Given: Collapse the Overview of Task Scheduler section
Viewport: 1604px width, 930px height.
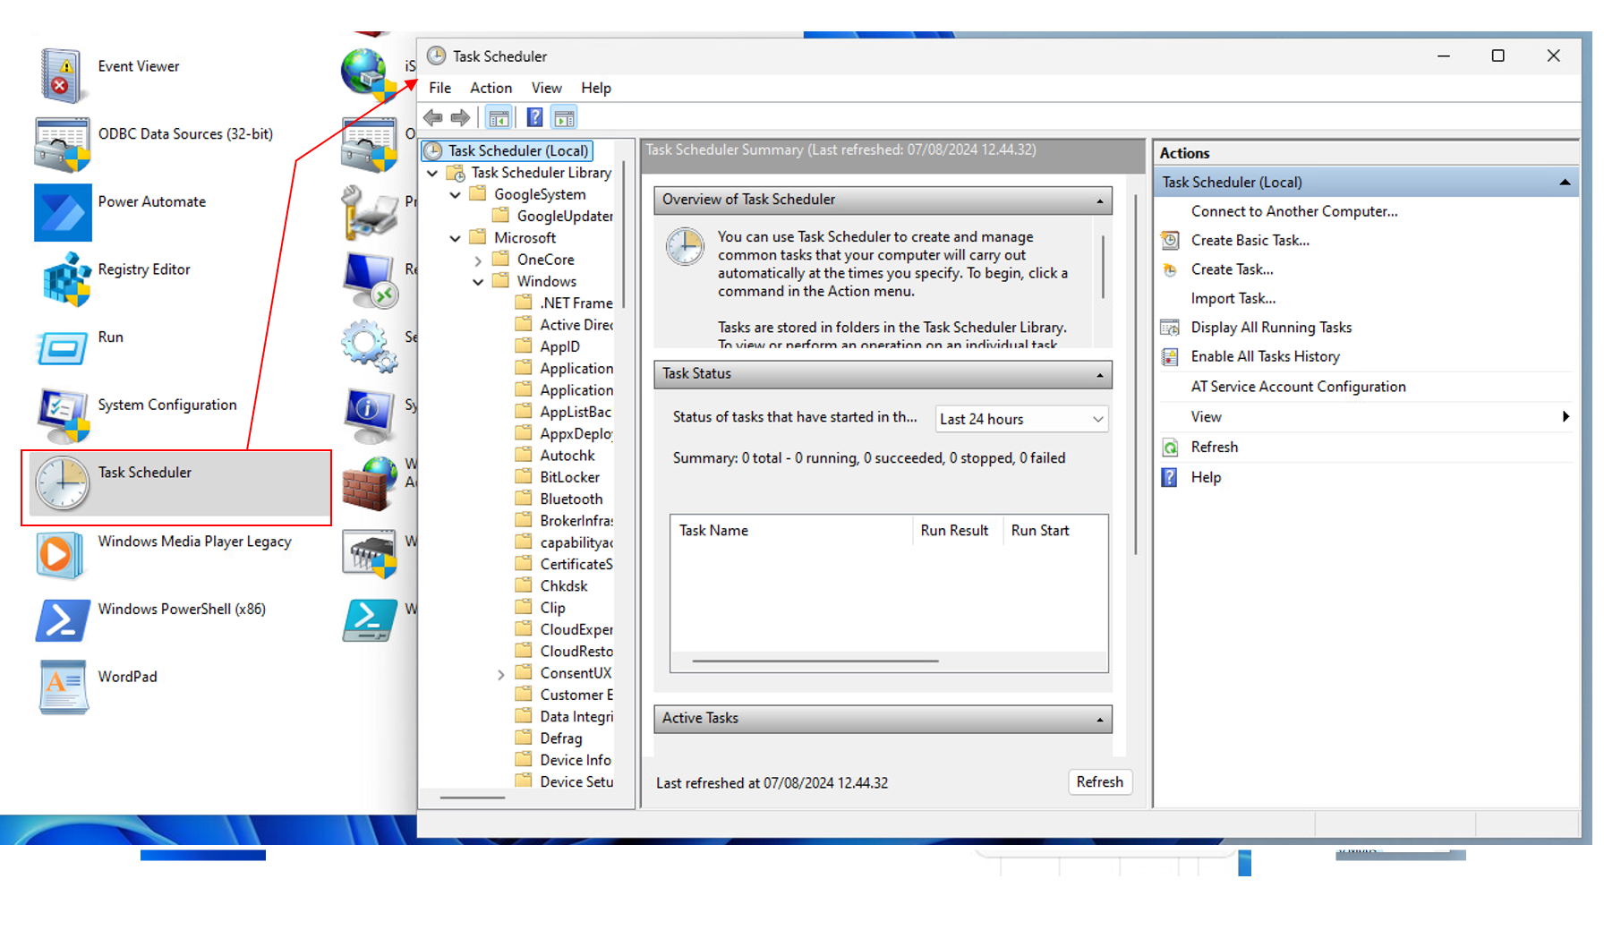Looking at the screenshot, I should pyautogui.click(x=1100, y=201).
